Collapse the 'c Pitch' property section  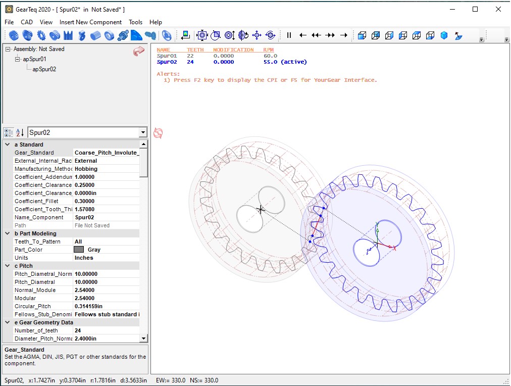(x=8, y=266)
